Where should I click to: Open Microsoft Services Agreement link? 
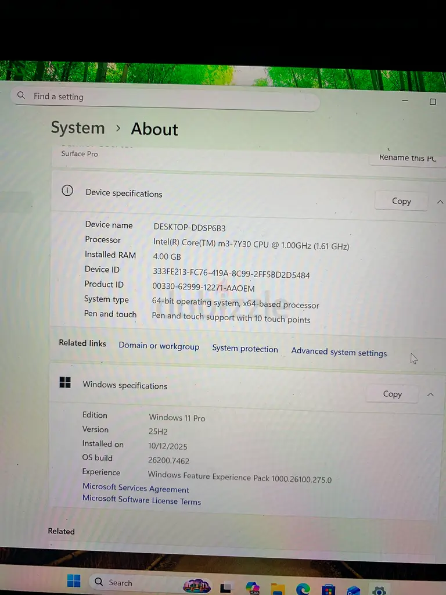[135, 488]
